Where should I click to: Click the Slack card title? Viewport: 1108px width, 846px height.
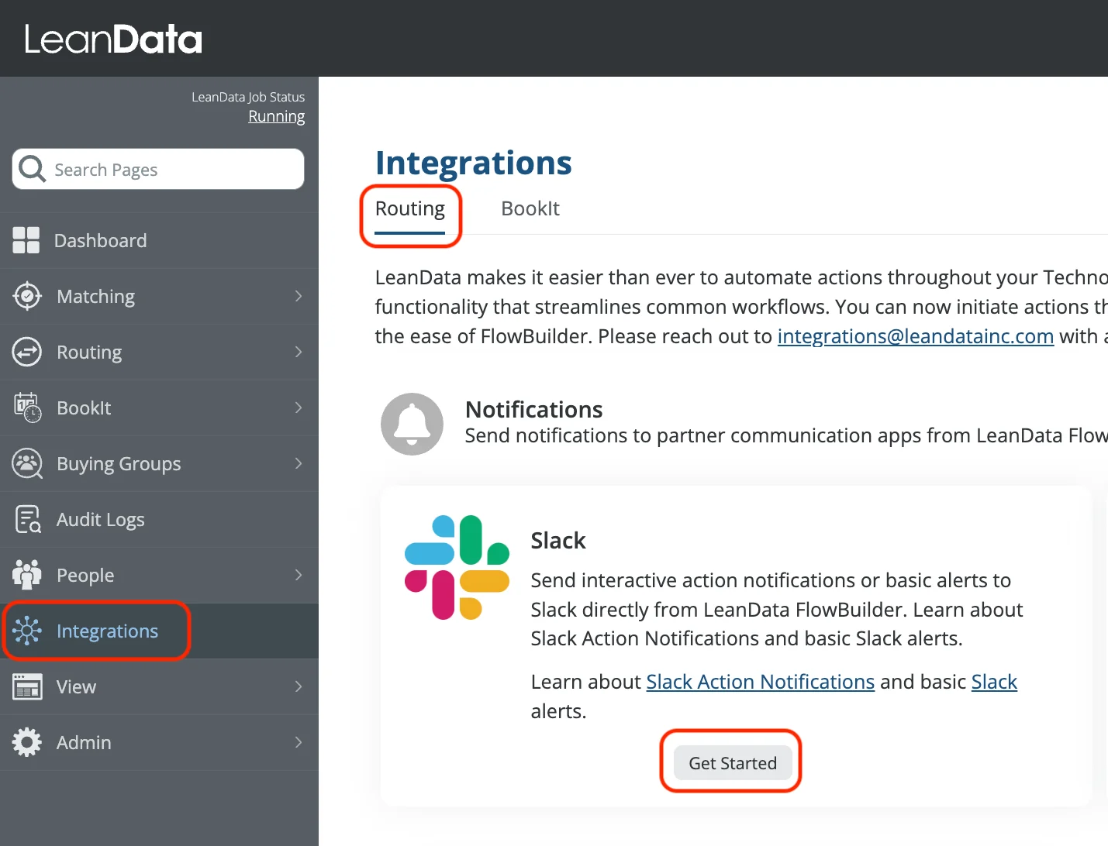(558, 540)
